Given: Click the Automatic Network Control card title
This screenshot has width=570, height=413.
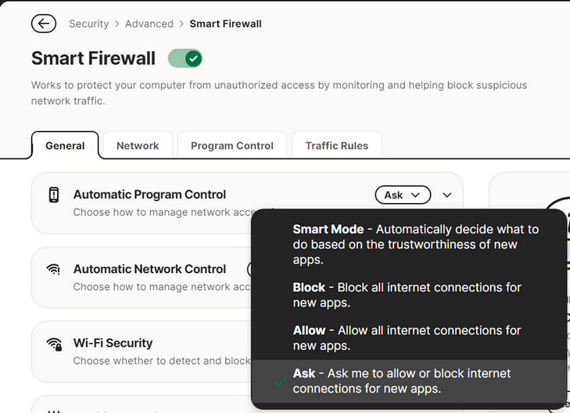Looking at the screenshot, I should (149, 269).
